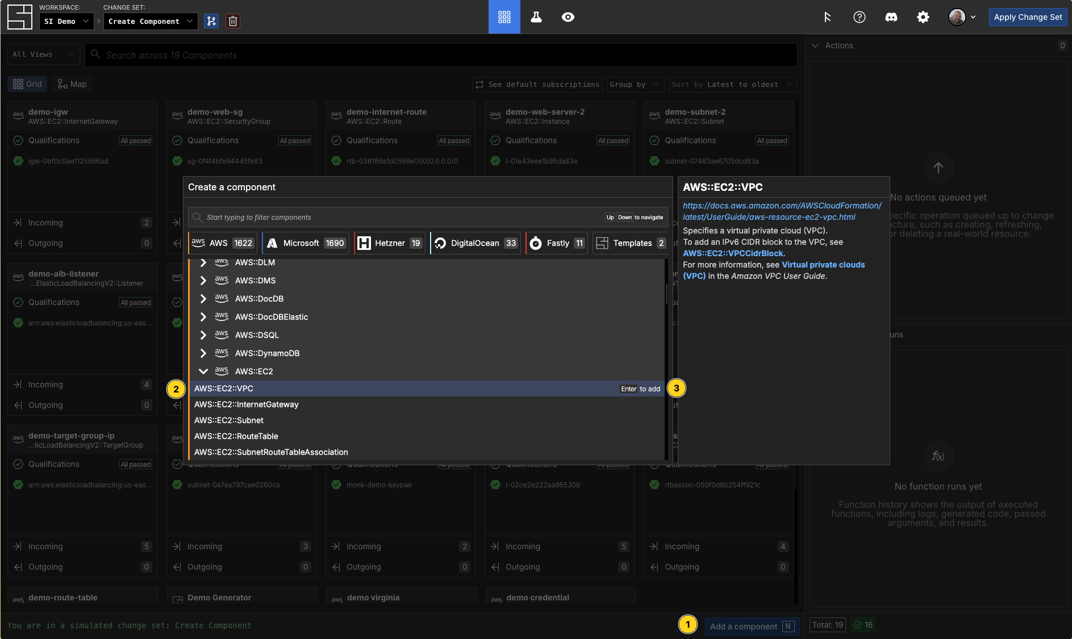
Task: Open settings gear icon
Action: coord(923,17)
